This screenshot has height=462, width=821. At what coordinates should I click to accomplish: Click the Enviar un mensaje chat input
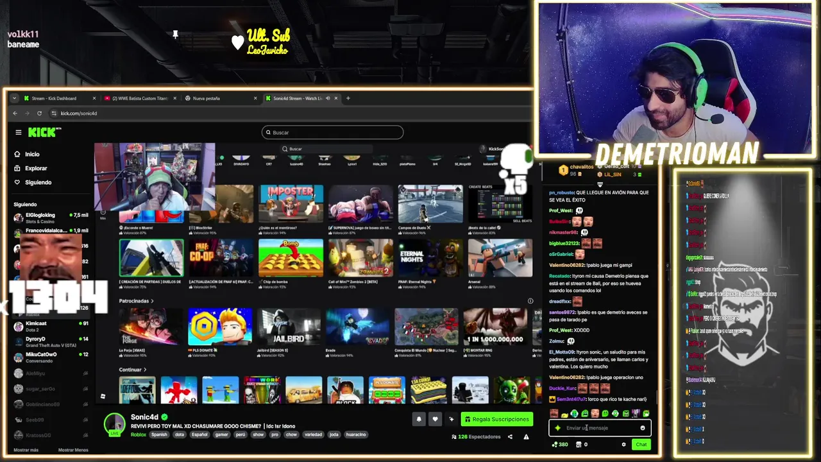600,428
